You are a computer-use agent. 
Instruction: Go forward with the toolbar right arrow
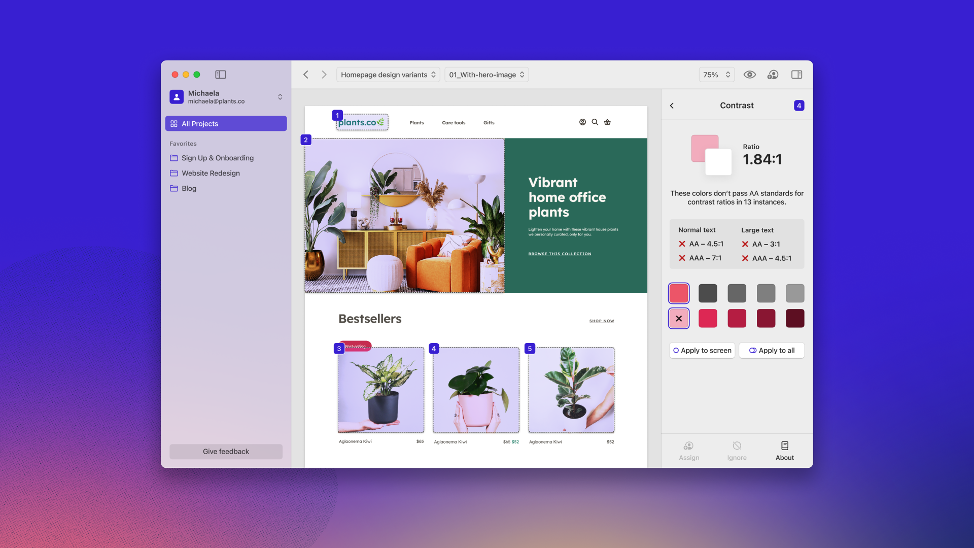324,75
